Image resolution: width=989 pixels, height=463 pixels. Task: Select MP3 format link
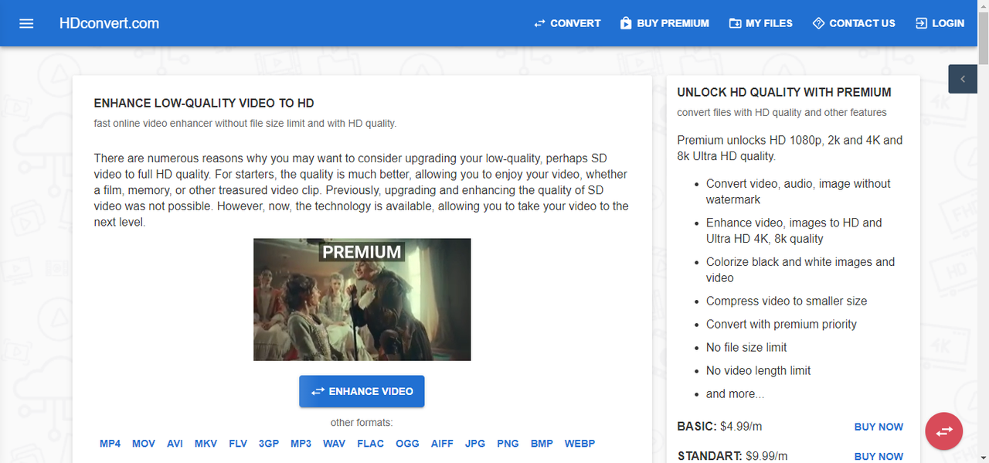301,444
